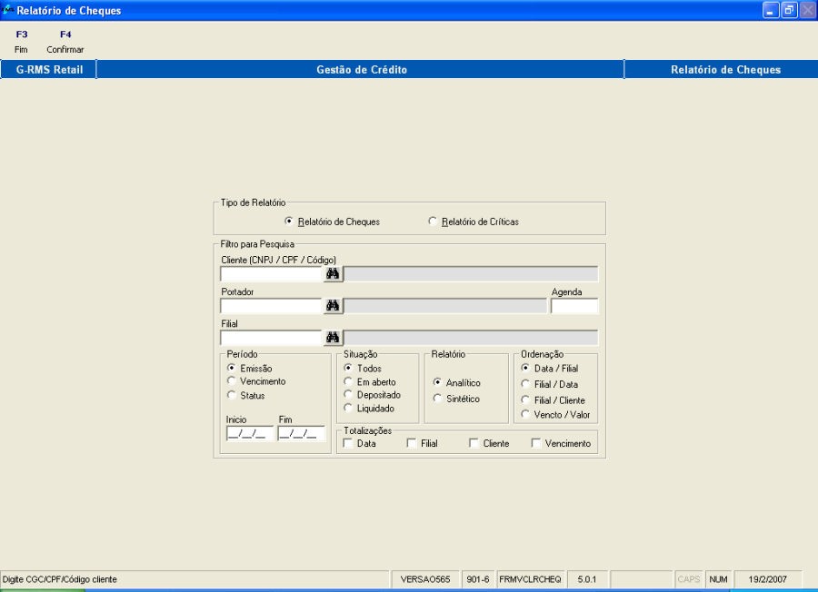Click the NUM indicator in the status bar
The width and height of the screenshot is (818, 592).
(x=718, y=579)
